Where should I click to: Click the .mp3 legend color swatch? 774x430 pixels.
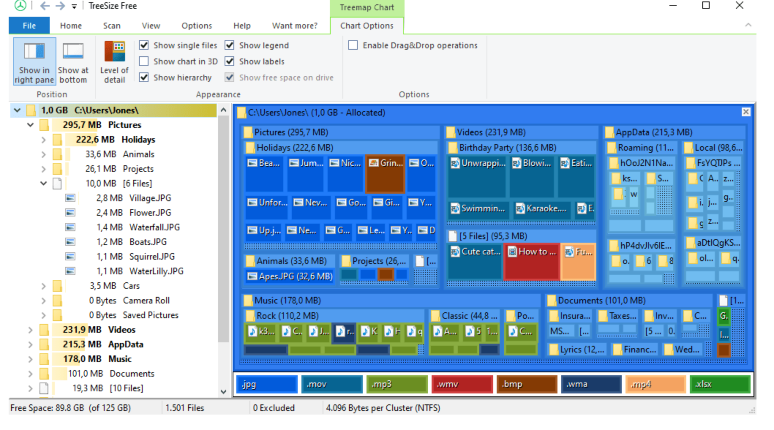click(397, 384)
